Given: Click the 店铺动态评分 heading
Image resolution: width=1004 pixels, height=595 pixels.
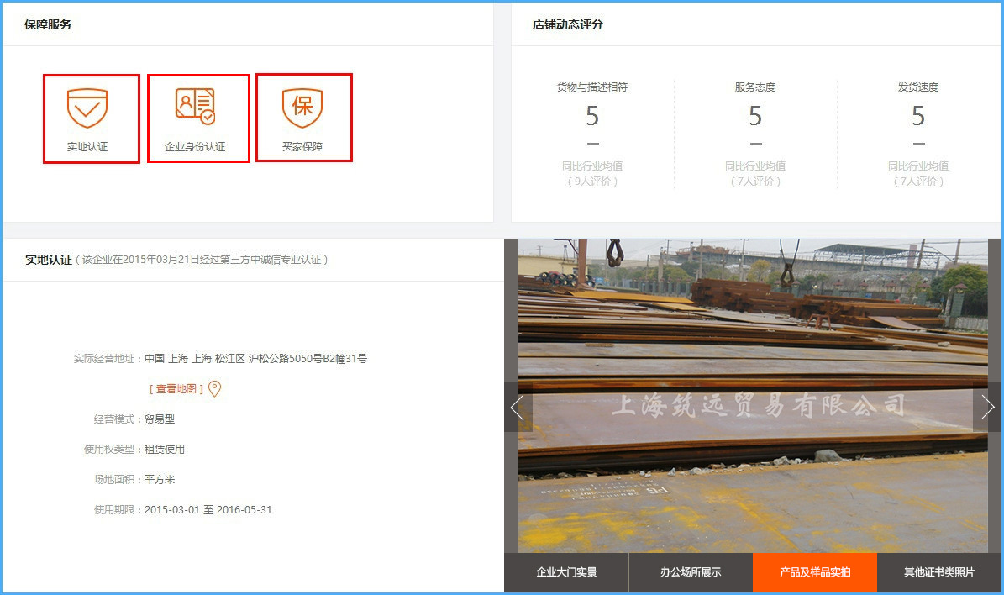Looking at the screenshot, I should click(x=567, y=24).
